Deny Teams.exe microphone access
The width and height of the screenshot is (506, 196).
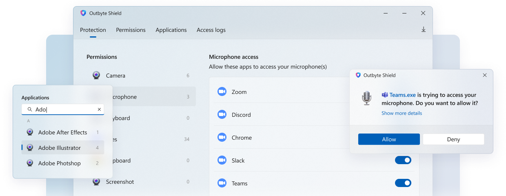453,139
